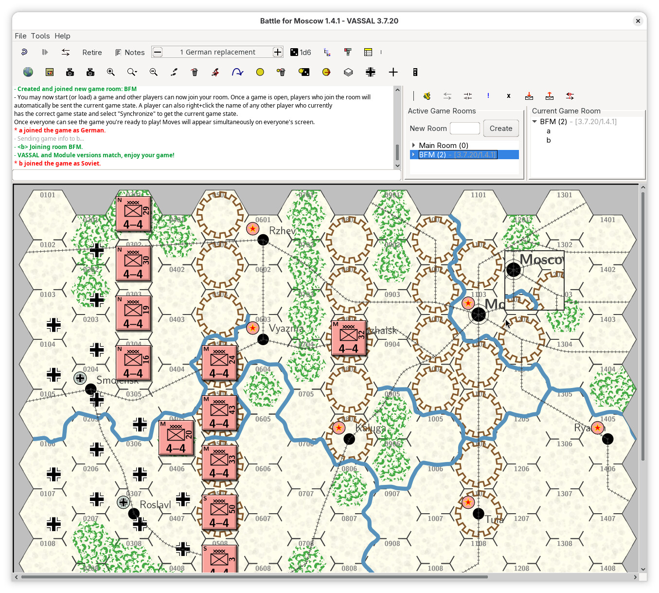Open the Help menu
The image size is (659, 593).
coord(62,36)
